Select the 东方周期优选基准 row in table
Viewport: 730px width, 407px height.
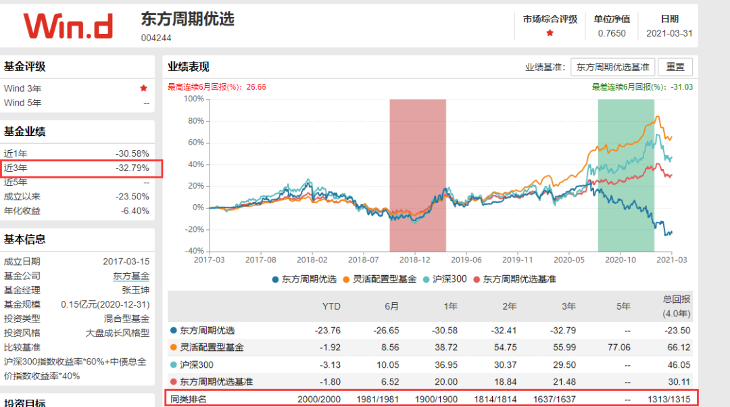click(x=430, y=382)
